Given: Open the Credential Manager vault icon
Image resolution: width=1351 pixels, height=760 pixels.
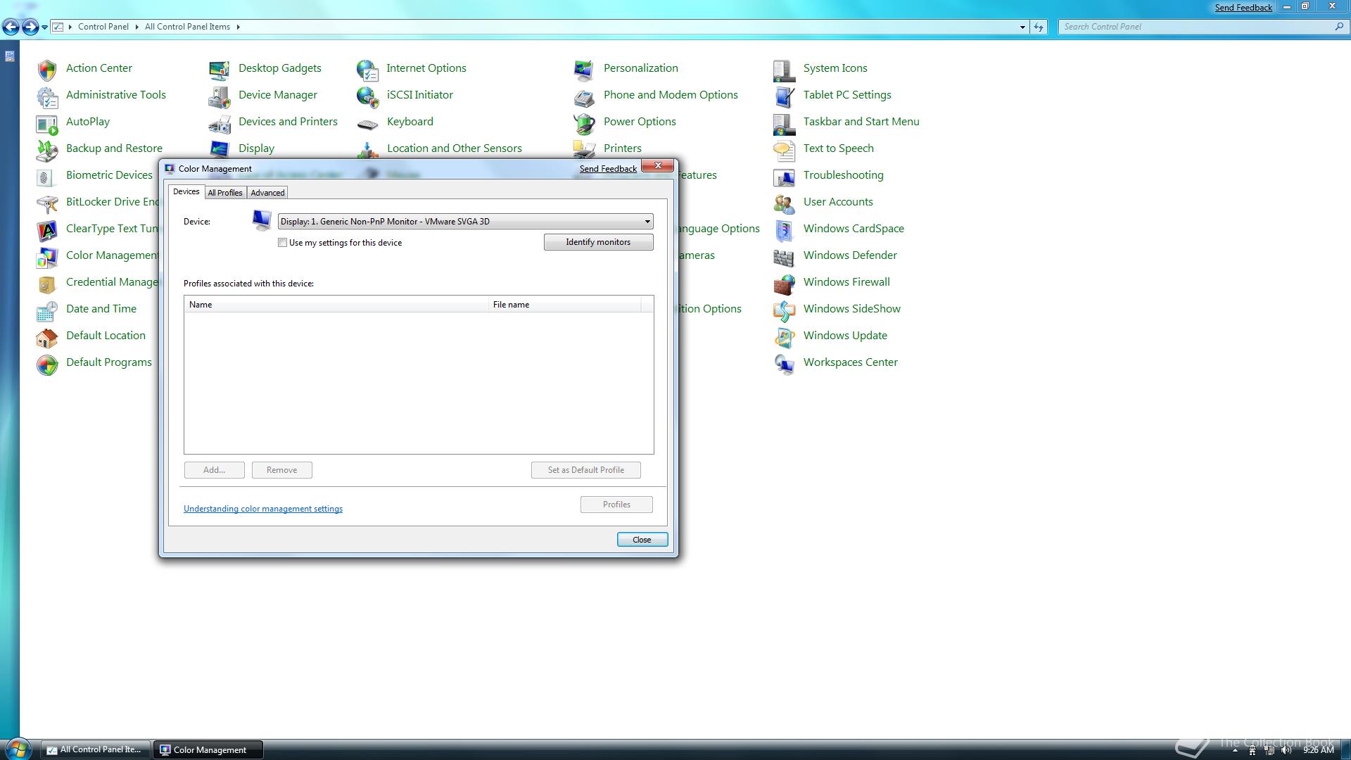Looking at the screenshot, I should click(46, 283).
